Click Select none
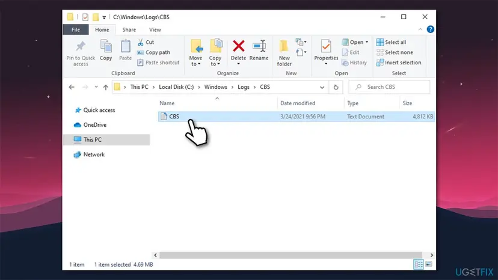Image resolution: width=498 pixels, height=280 pixels. pos(395,52)
